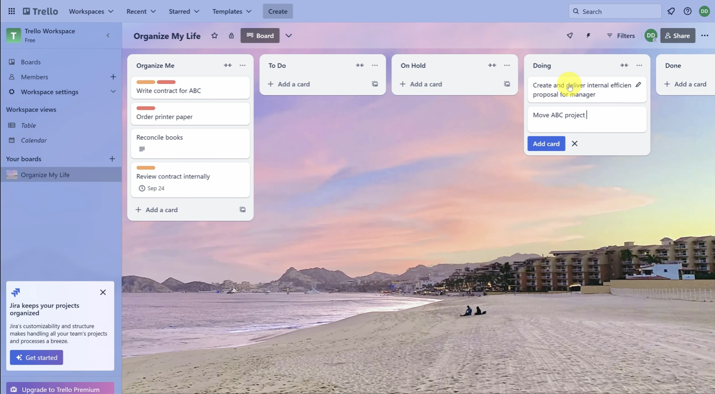Image resolution: width=715 pixels, height=394 pixels.
Task: Open the lightning bolt Automation icon
Action: click(588, 36)
